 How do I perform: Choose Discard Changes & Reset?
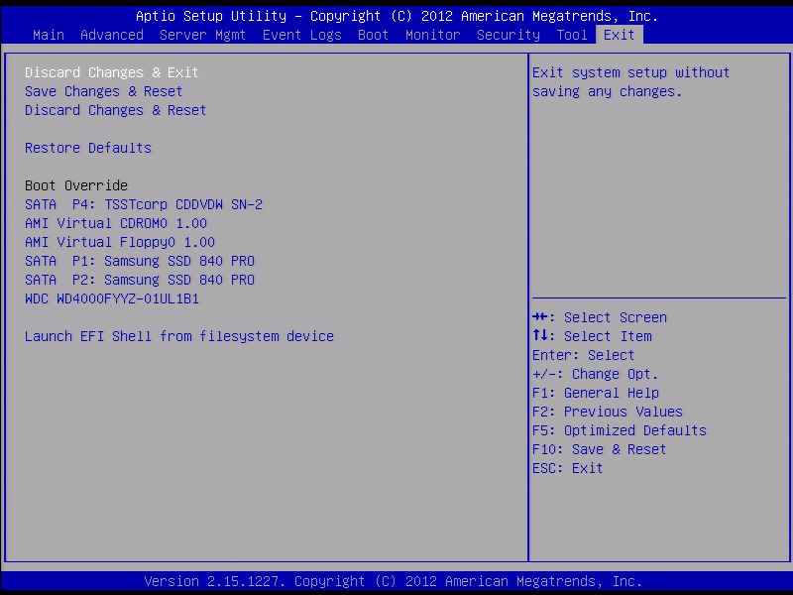(116, 110)
